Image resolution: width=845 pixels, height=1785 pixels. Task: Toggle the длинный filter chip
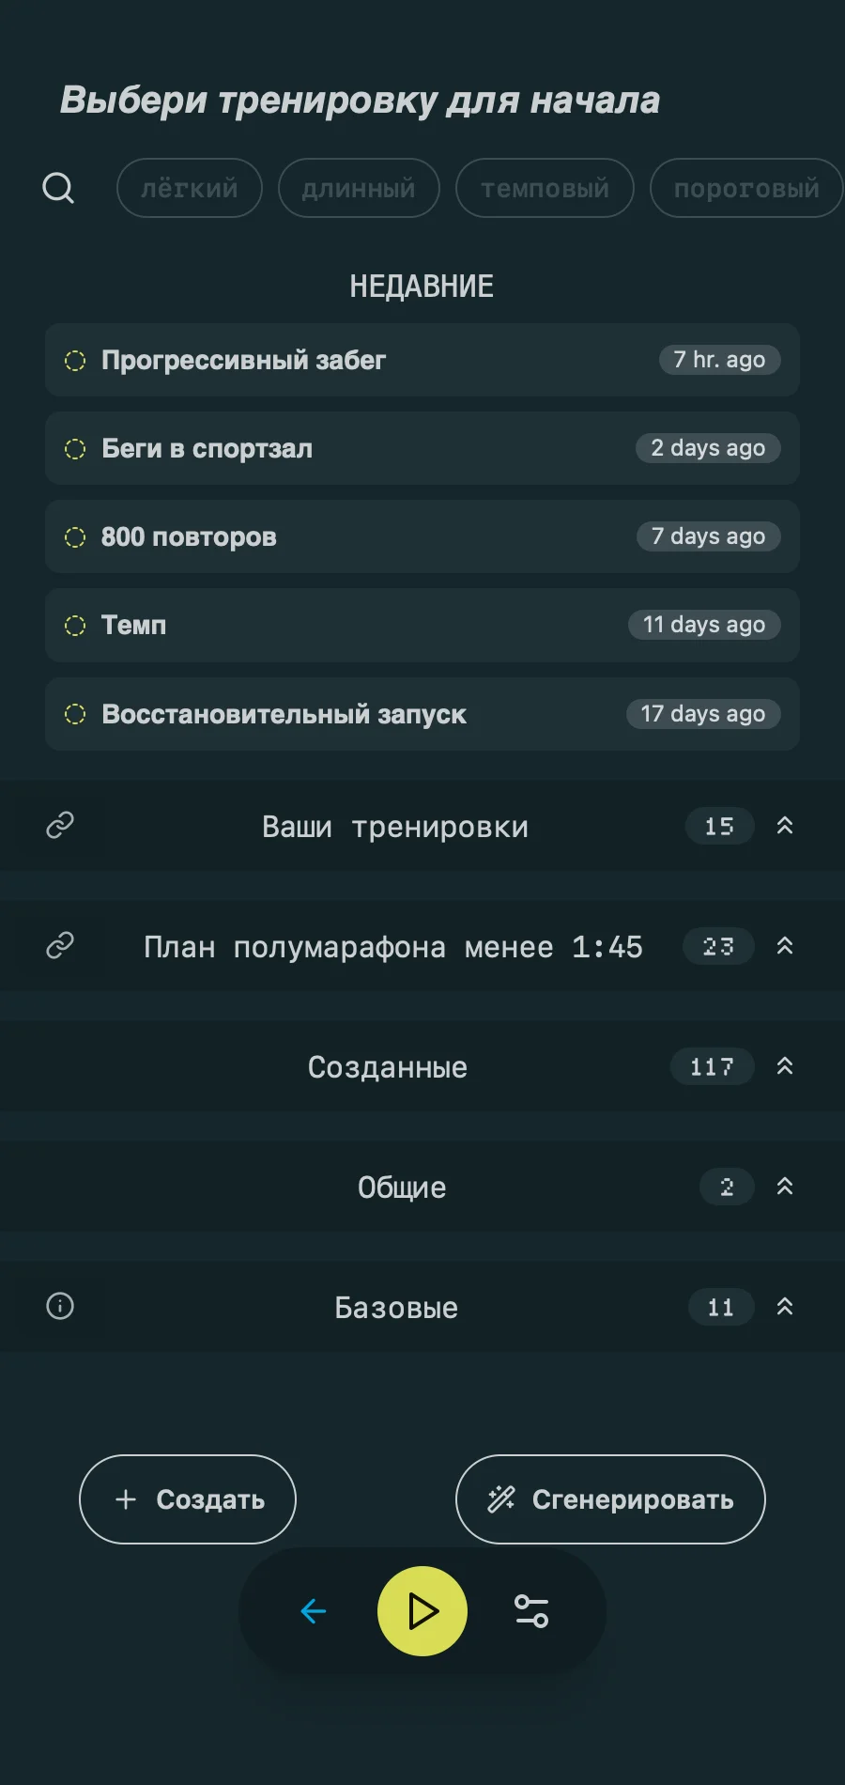coord(359,189)
